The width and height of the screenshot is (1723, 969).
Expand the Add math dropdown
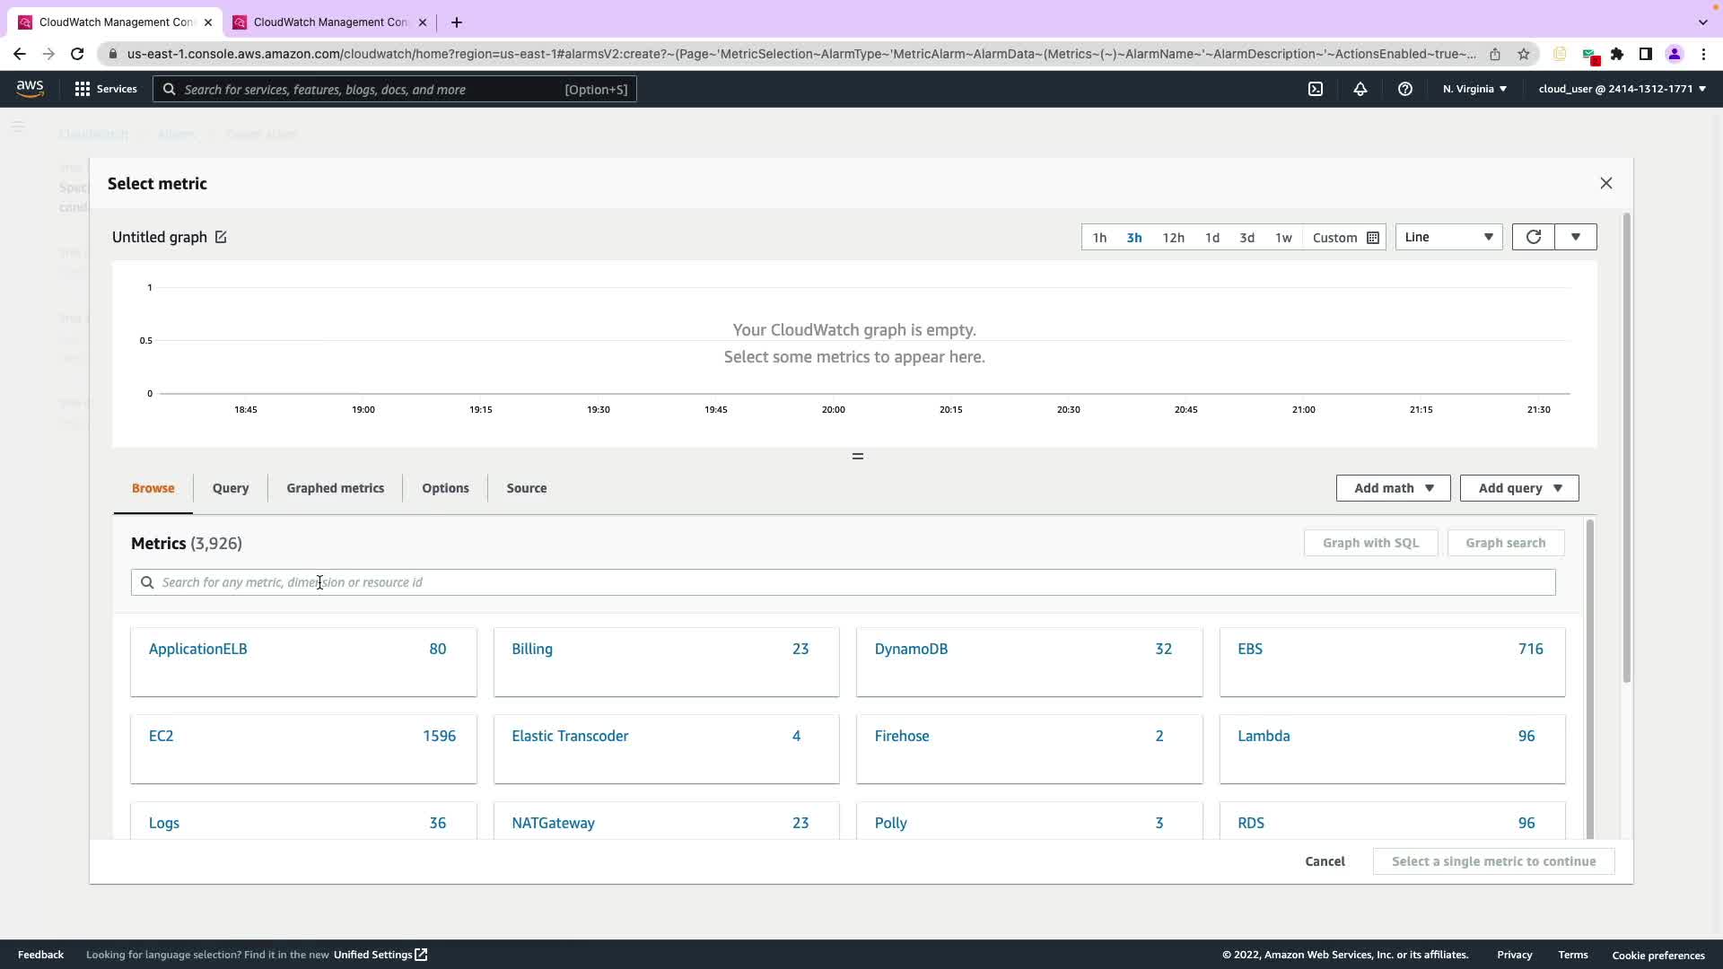point(1393,488)
